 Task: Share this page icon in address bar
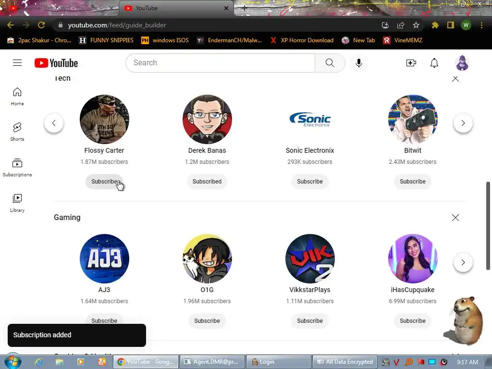coord(401,25)
